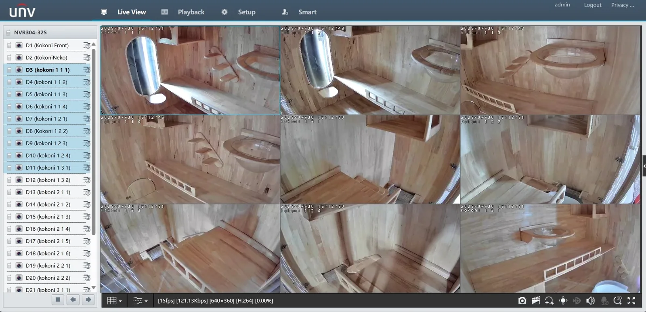Click stream selector icon for D7 (kokoni 1 2 1)
The width and height of the screenshot is (646, 312).
click(87, 119)
